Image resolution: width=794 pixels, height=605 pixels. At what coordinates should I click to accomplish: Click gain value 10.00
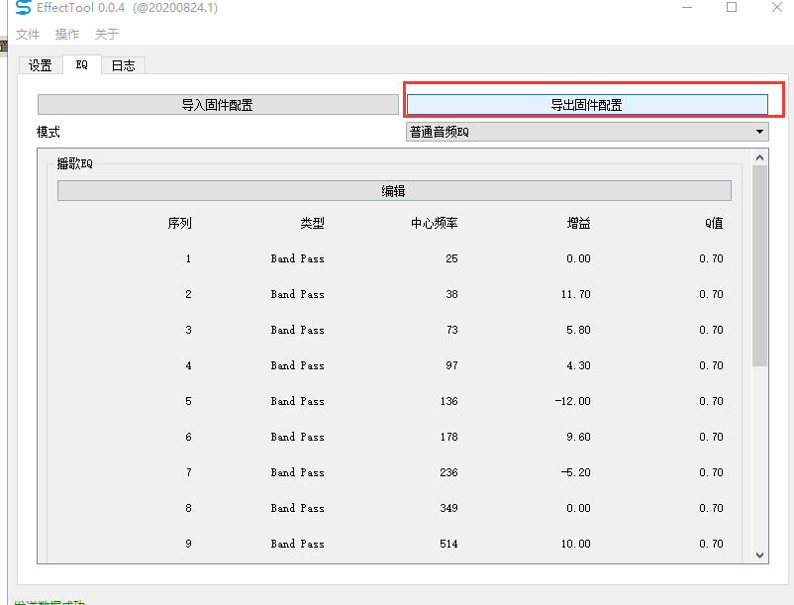click(x=576, y=544)
